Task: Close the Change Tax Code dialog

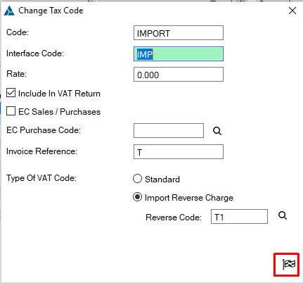Action: coord(292,11)
